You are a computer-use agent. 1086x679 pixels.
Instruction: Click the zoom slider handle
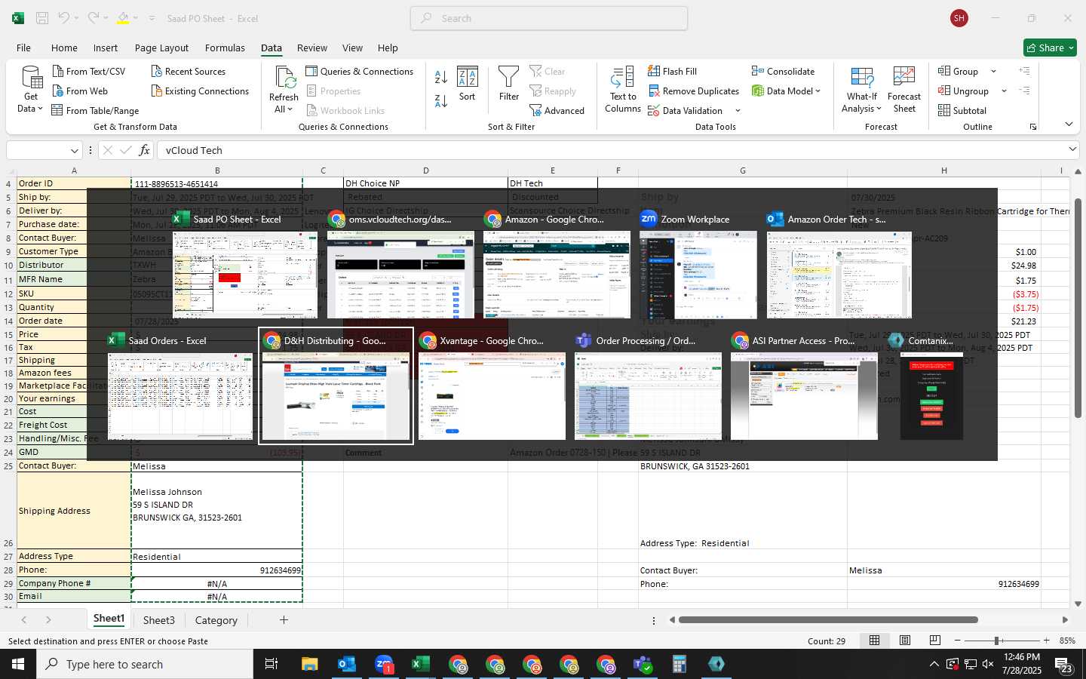(x=997, y=641)
